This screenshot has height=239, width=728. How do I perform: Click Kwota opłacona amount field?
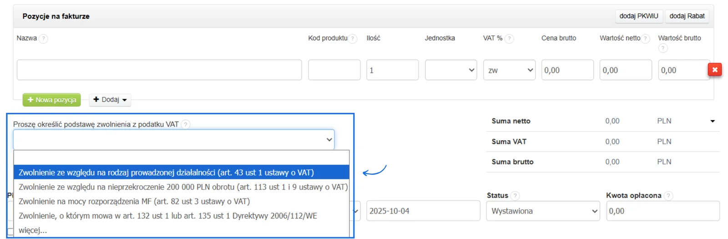click(663, 211)
